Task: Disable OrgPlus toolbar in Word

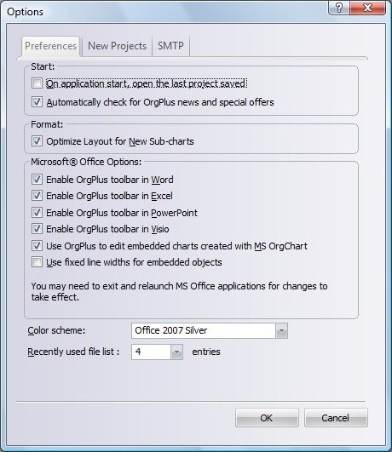Action: tap(37, 180)
